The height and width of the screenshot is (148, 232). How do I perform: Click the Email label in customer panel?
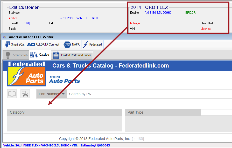(12, 29)
